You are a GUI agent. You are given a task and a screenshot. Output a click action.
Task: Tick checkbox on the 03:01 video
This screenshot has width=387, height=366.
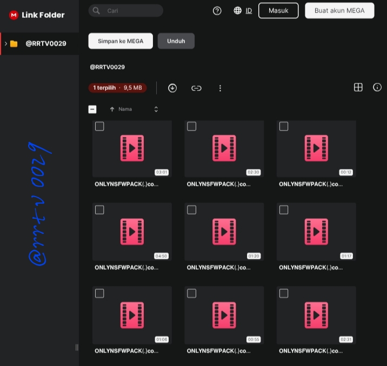click(x=99, y=126)
